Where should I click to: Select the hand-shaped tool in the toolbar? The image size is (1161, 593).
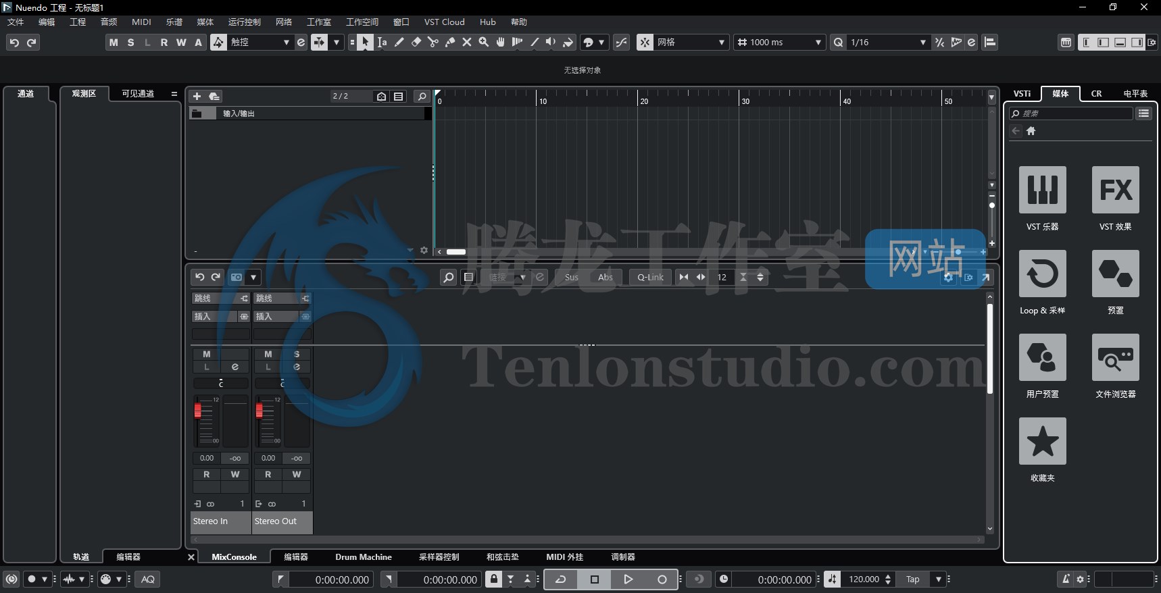click(x=500, y=42)
